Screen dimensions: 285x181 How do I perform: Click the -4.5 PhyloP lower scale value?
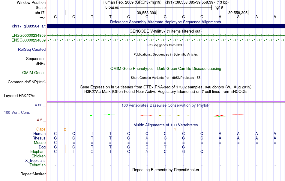click(x=39, y=120)
